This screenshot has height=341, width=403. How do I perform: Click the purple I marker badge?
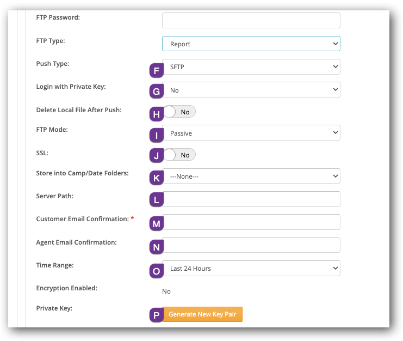pyautogui.click(x=156, y=135)
